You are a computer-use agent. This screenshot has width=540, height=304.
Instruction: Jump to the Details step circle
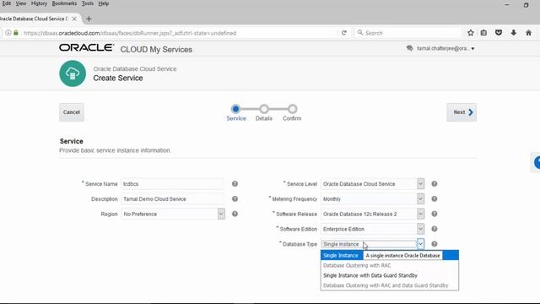click(x=264, y=109)
